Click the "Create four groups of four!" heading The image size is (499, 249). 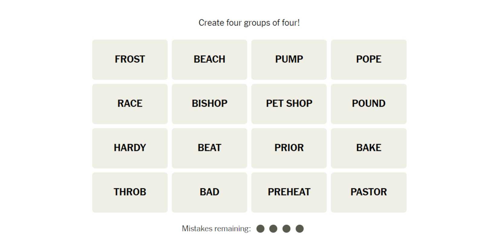coord(249,23)
